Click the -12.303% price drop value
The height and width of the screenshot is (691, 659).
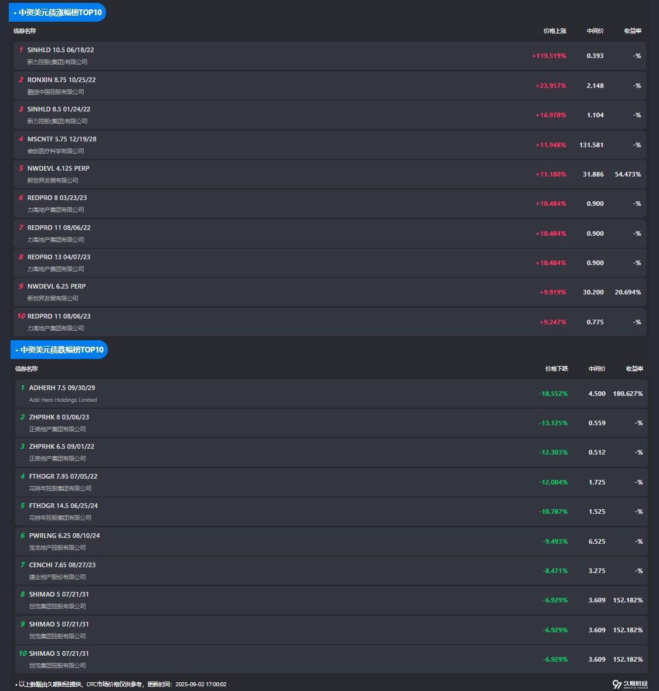[553, 453]
